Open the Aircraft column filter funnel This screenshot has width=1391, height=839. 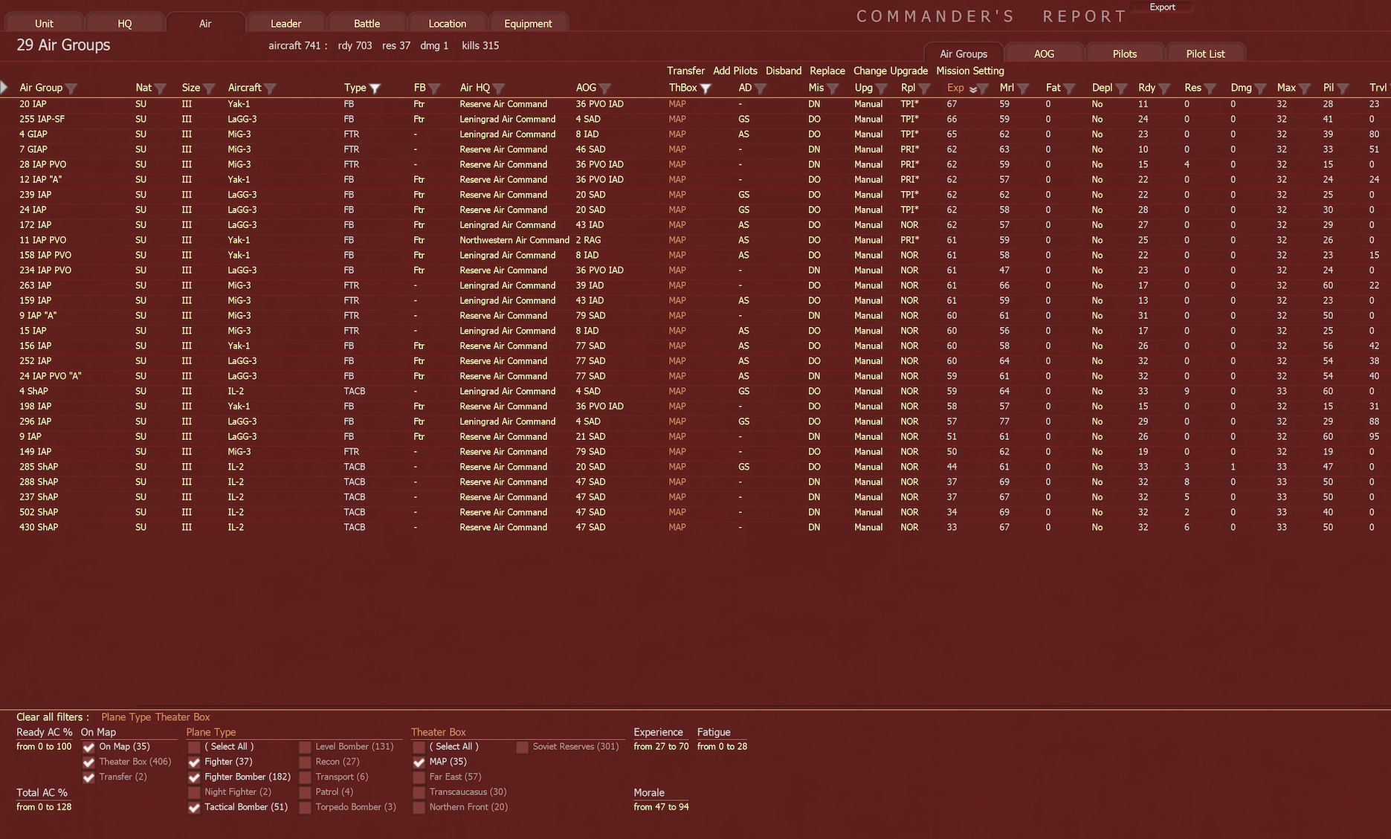tap(270, 88)
